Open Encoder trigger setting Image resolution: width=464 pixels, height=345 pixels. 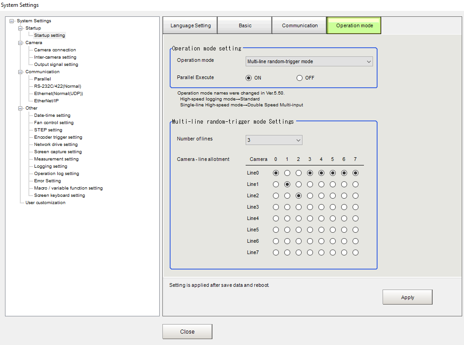tap(58, 137)
